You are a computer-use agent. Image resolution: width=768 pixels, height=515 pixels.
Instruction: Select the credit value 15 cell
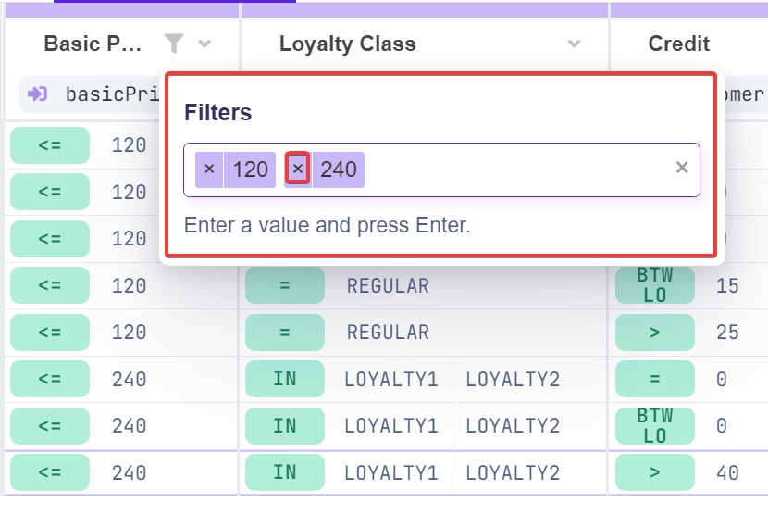(728, 285)
